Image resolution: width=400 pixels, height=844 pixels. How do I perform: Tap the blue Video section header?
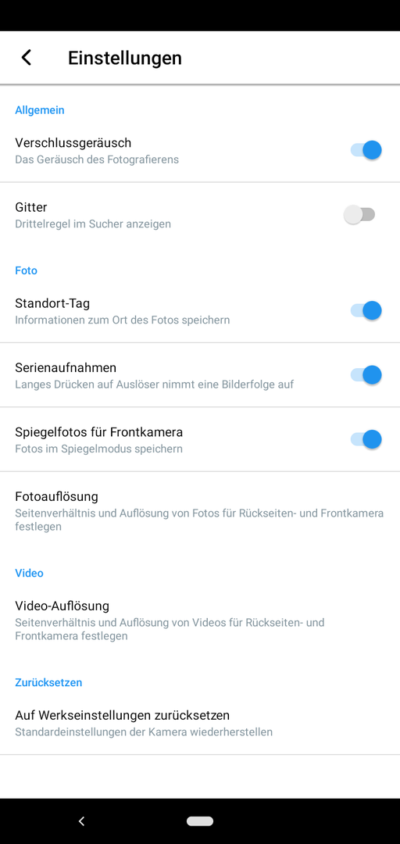(29, 573)
